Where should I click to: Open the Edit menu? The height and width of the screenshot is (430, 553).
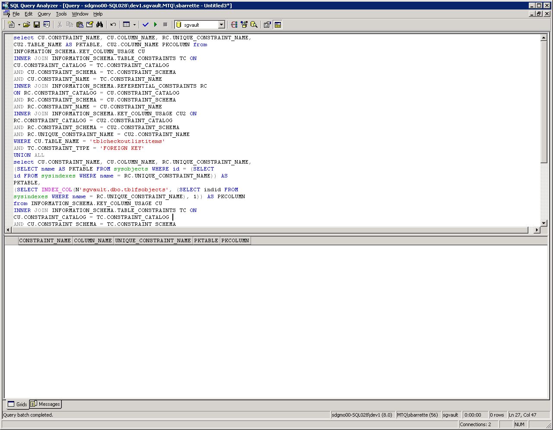coord(29,14)
